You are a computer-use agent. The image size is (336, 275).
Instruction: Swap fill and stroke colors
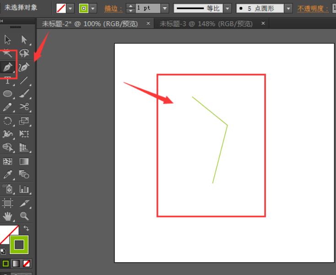click(26, 228)
